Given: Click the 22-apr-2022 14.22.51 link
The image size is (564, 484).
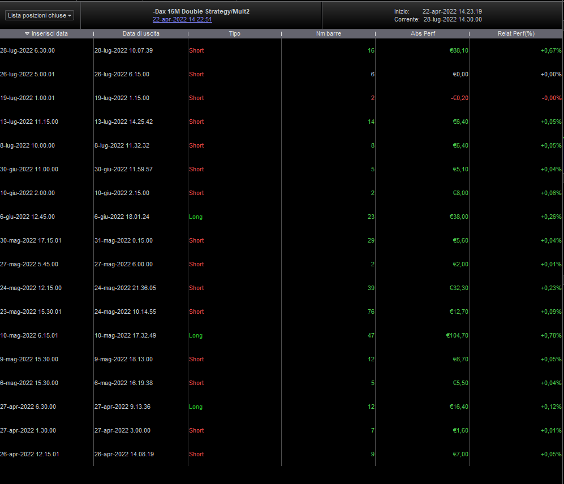Looking at the screenshot, I should pyautogui.click(x=182, y=19).
